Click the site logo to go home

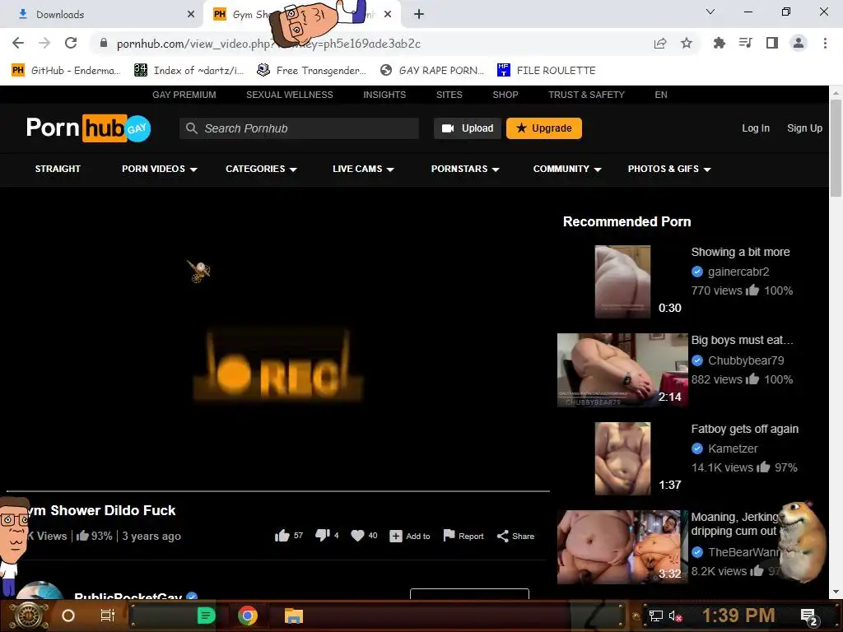[x=89, y=128]
